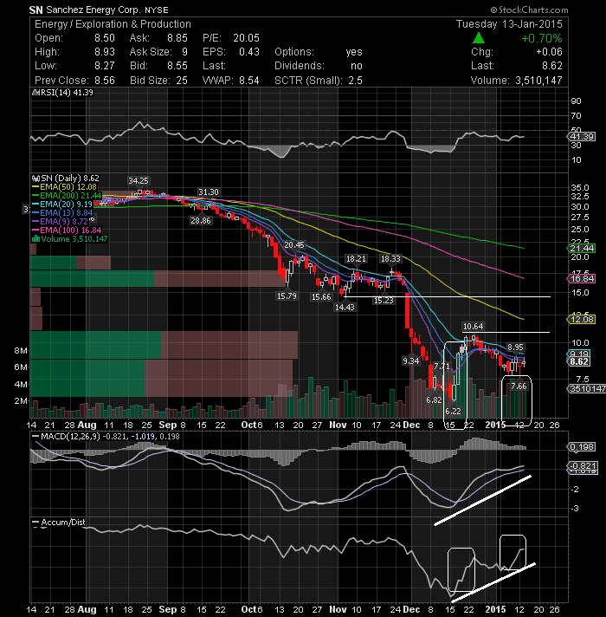The height and width of the screenshot is (617, 606).
Task: Click the green up-arrow change indicator
Action: point(478,38)
